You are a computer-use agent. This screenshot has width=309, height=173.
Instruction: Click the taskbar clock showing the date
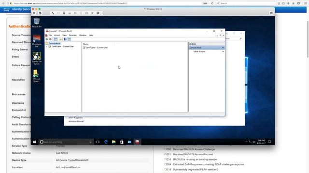pos(261,142)
